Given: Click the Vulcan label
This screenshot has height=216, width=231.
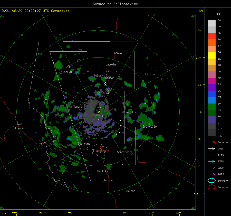Looking at the screenshot, I should point(130,191).
